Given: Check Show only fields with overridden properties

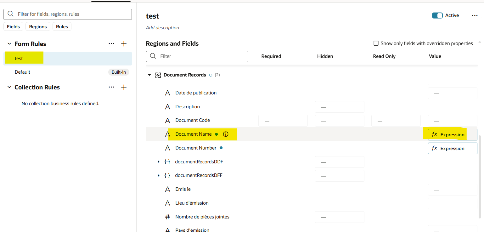Looking at the screenshot, I should click(376, 43).
